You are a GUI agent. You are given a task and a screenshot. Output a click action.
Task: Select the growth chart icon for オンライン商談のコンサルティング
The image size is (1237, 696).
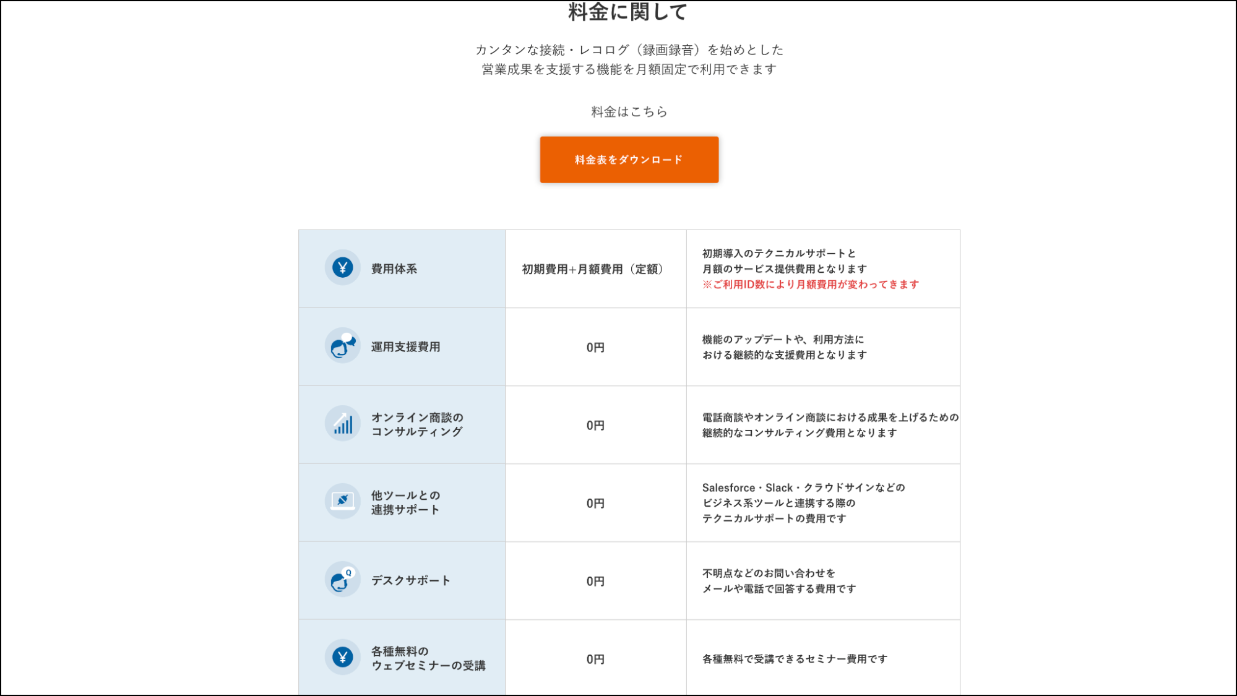342,424
